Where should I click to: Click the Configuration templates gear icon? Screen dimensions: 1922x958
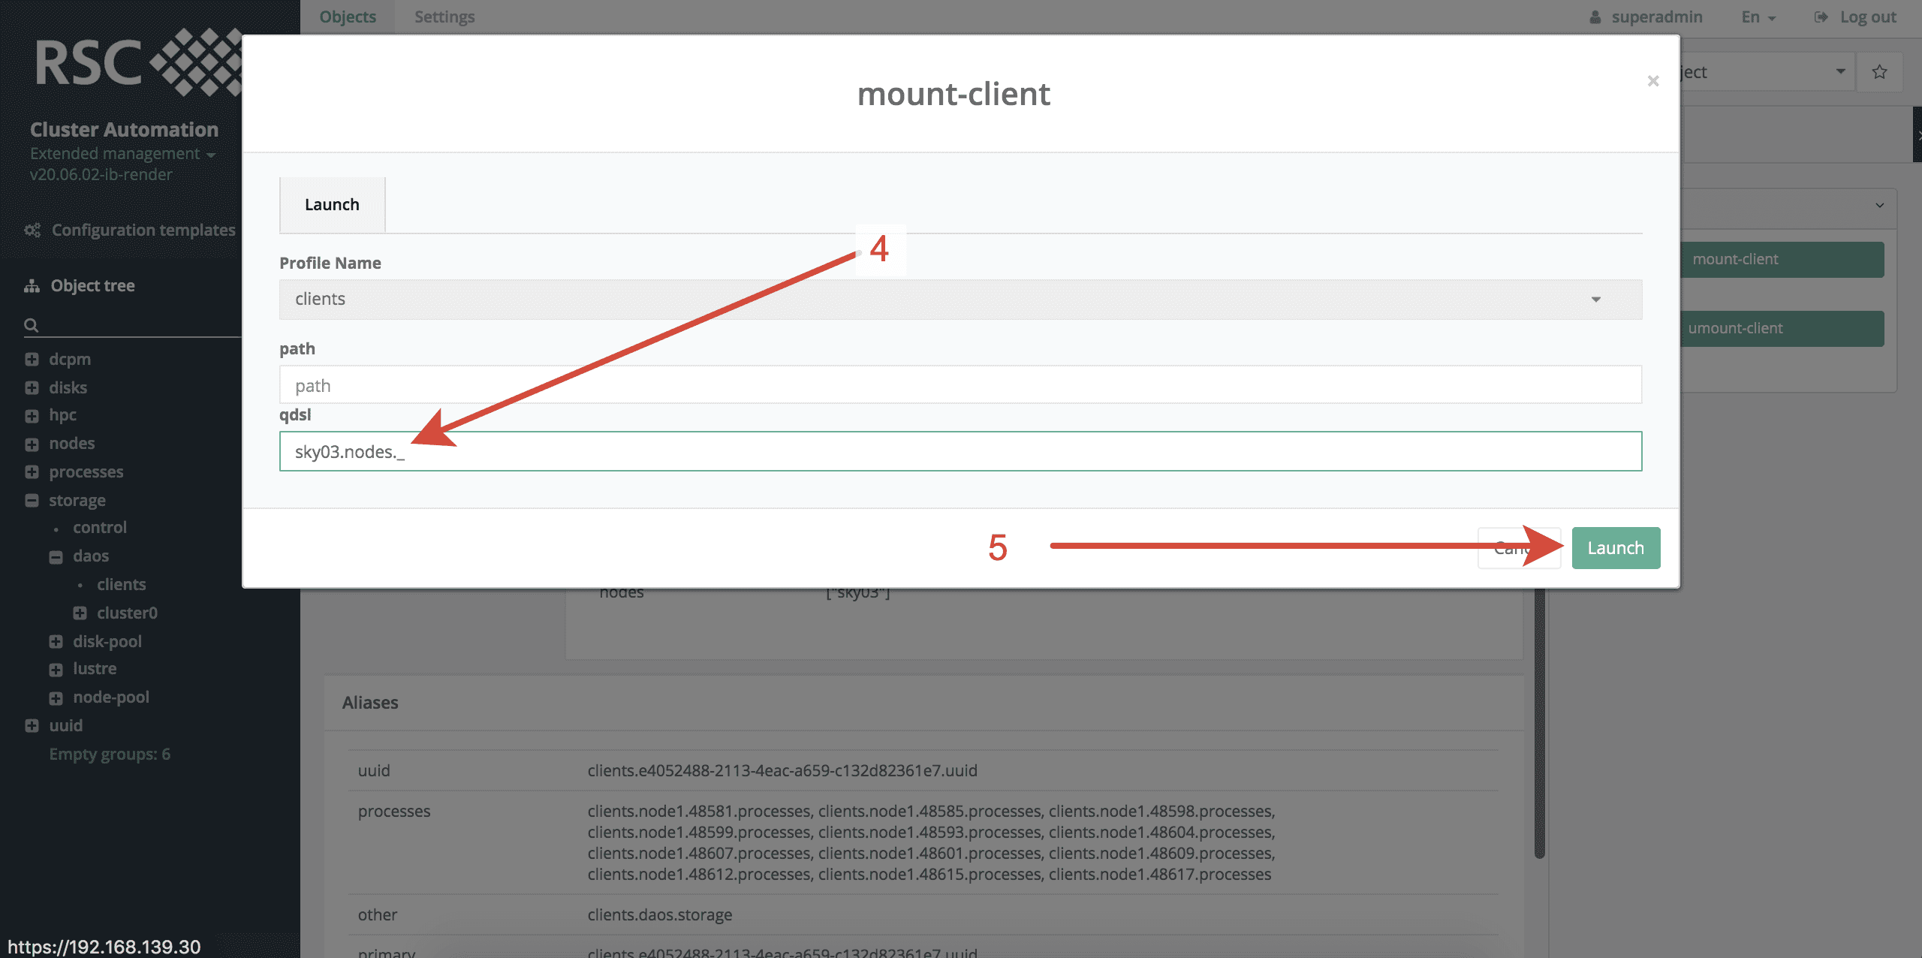(x=32, y=230)
